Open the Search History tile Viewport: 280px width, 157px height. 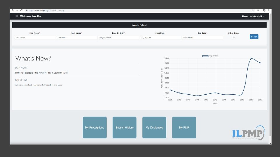(x=125, y=127)
